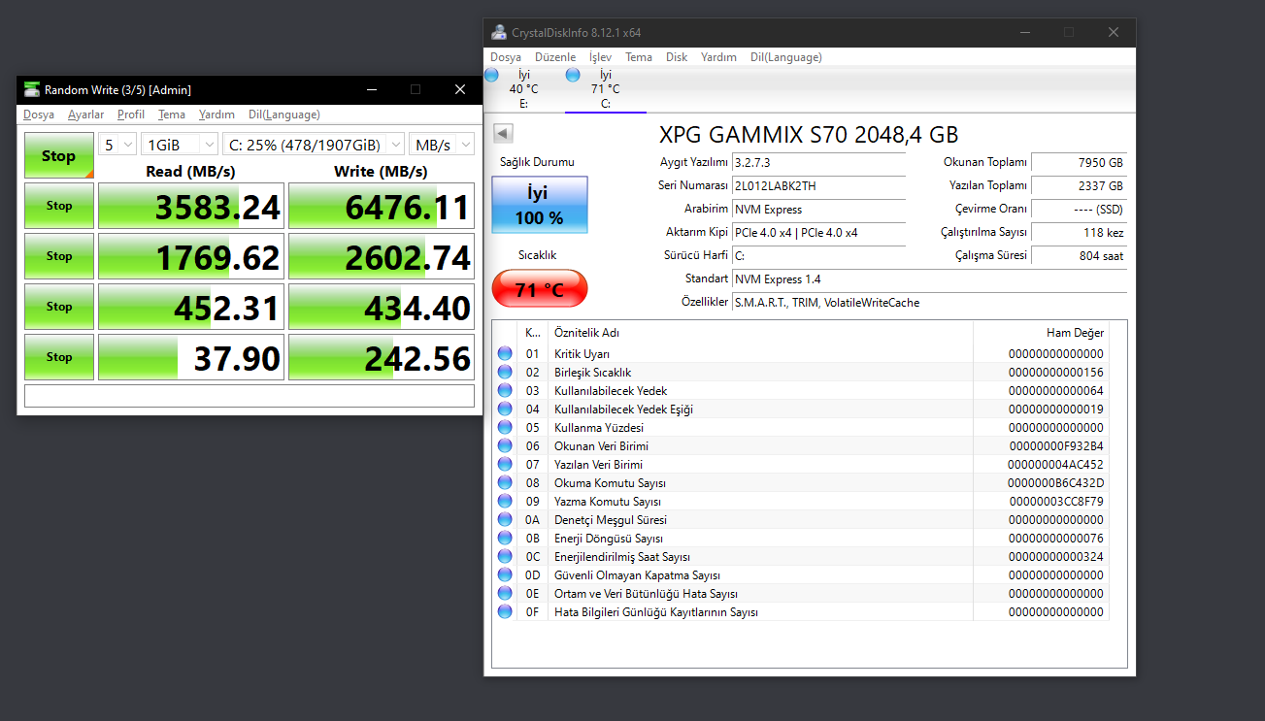Click the Özellikler S.M.A.R.T., TRIM text
This screenshot has height=721, width=1265.
click(827, 303)
